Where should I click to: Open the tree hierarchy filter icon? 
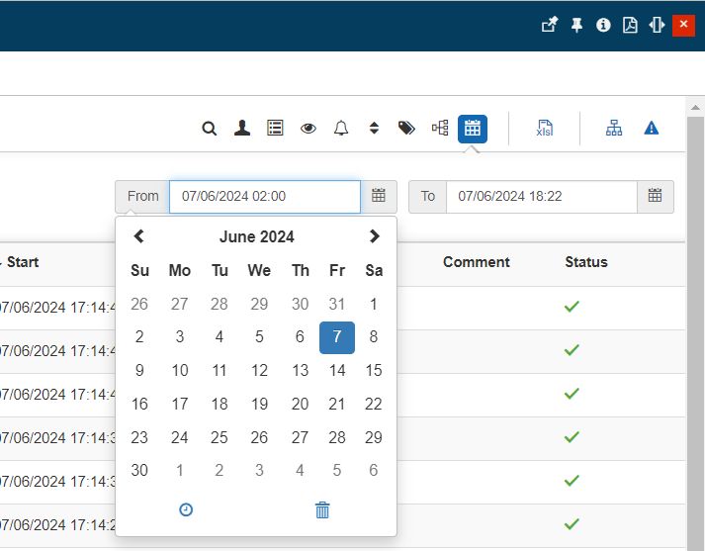(440, 128)
